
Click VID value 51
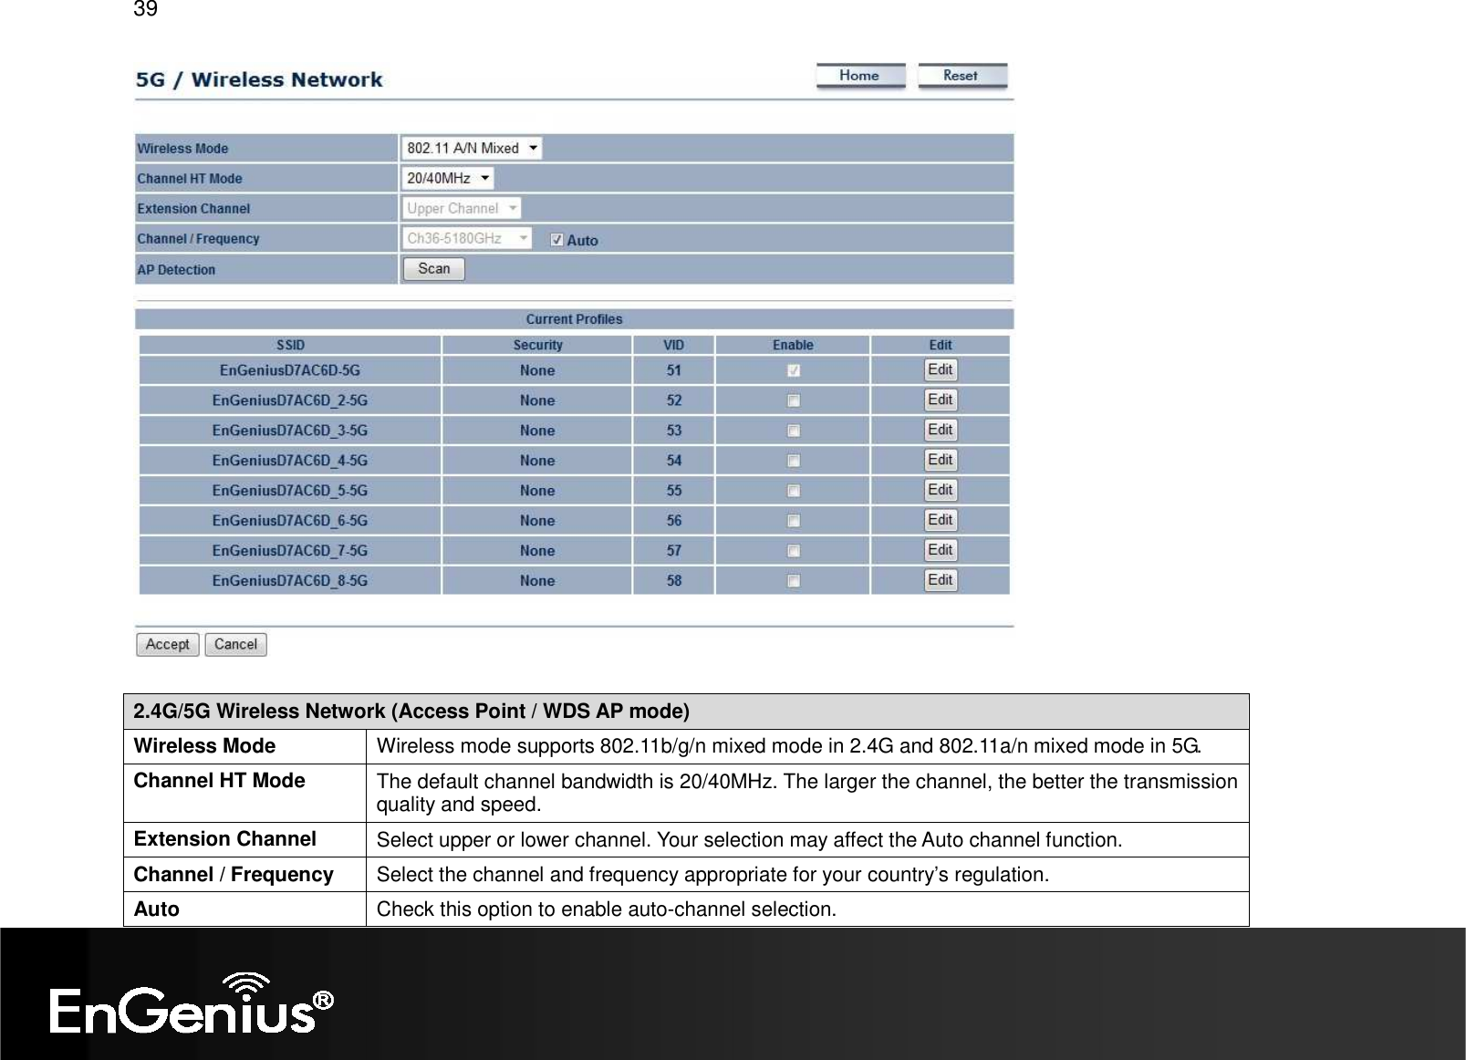(674, 370)
